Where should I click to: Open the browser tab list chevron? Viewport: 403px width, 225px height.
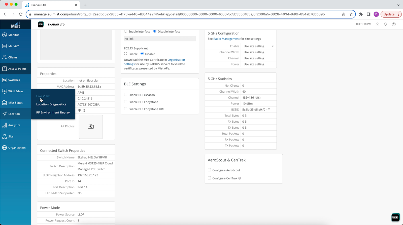398,5
